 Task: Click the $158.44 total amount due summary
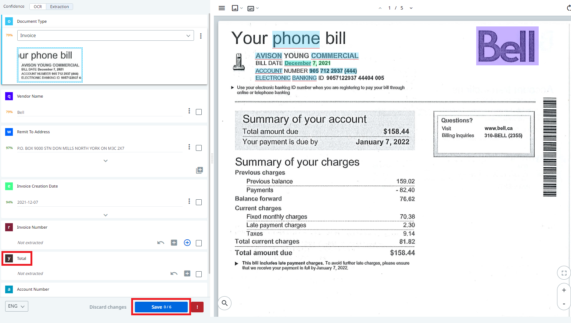396,131
